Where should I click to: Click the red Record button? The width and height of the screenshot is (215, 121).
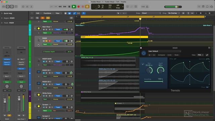pyautogui.click(x=79, y=7)
